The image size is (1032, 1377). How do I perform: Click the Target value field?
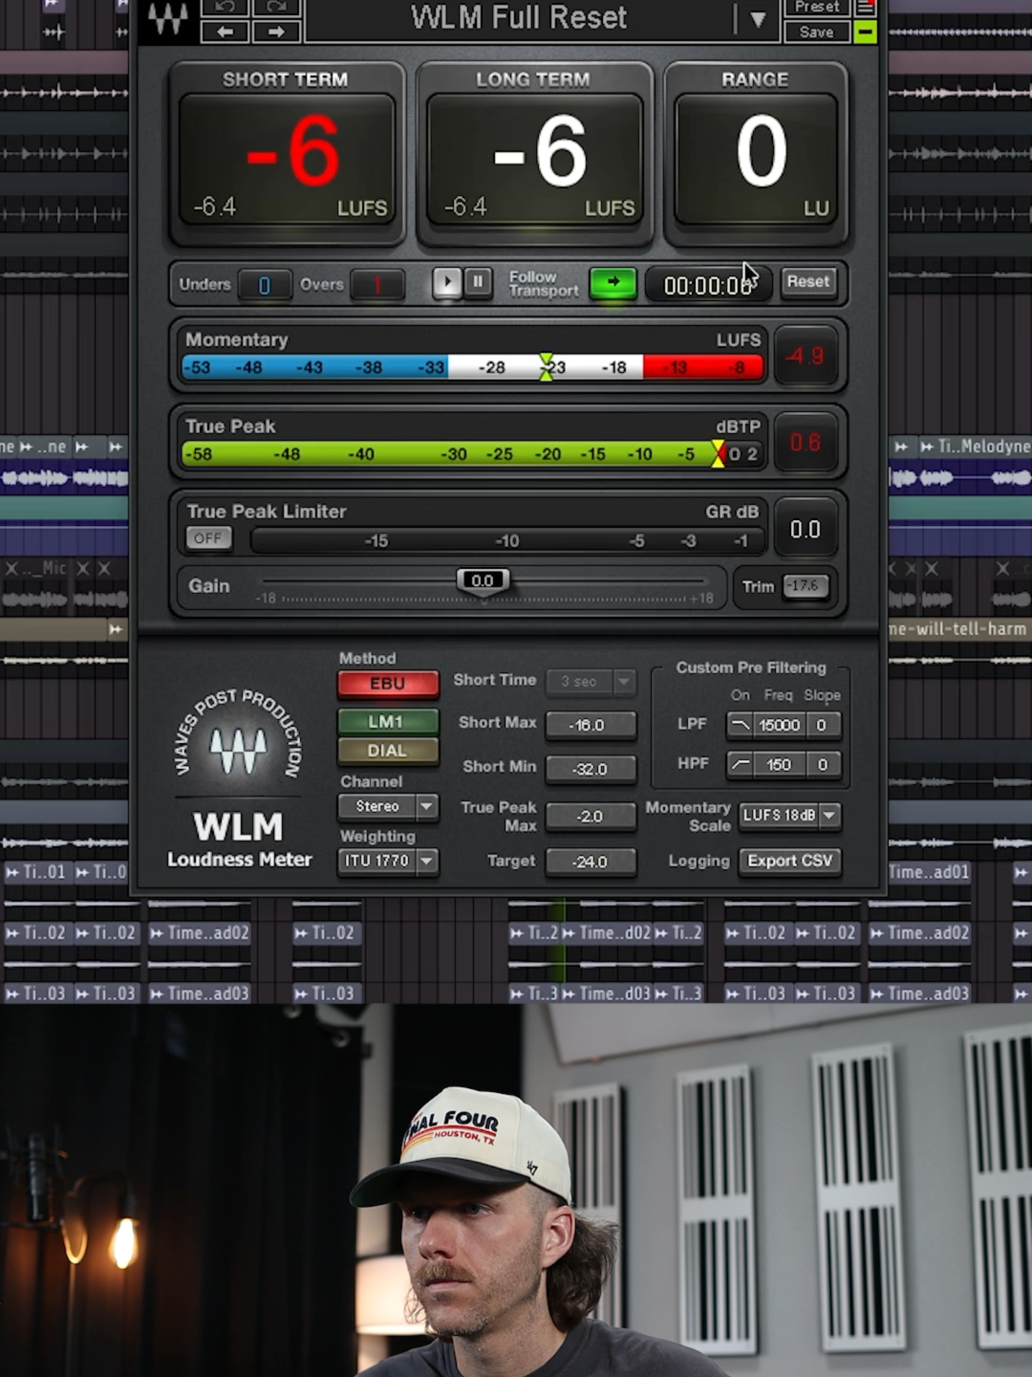tap(591, 862)
